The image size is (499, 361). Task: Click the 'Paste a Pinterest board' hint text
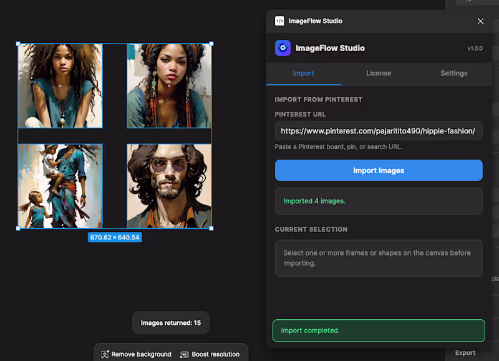(338, 147)
